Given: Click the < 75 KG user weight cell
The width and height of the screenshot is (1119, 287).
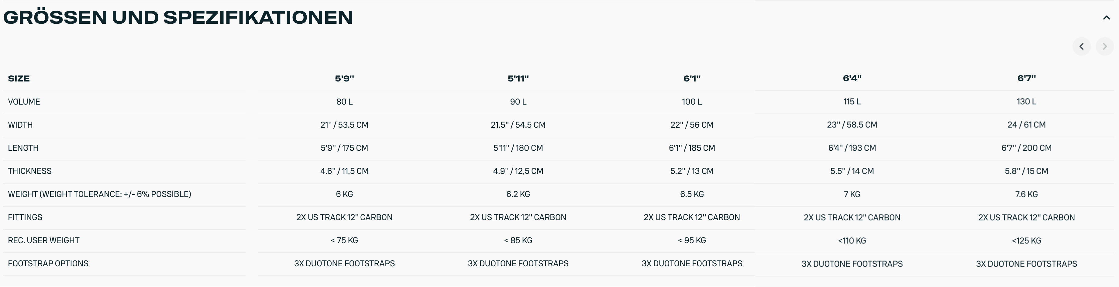Looking at the screenshot, I should pyautogui.click(x=344, y=240).
